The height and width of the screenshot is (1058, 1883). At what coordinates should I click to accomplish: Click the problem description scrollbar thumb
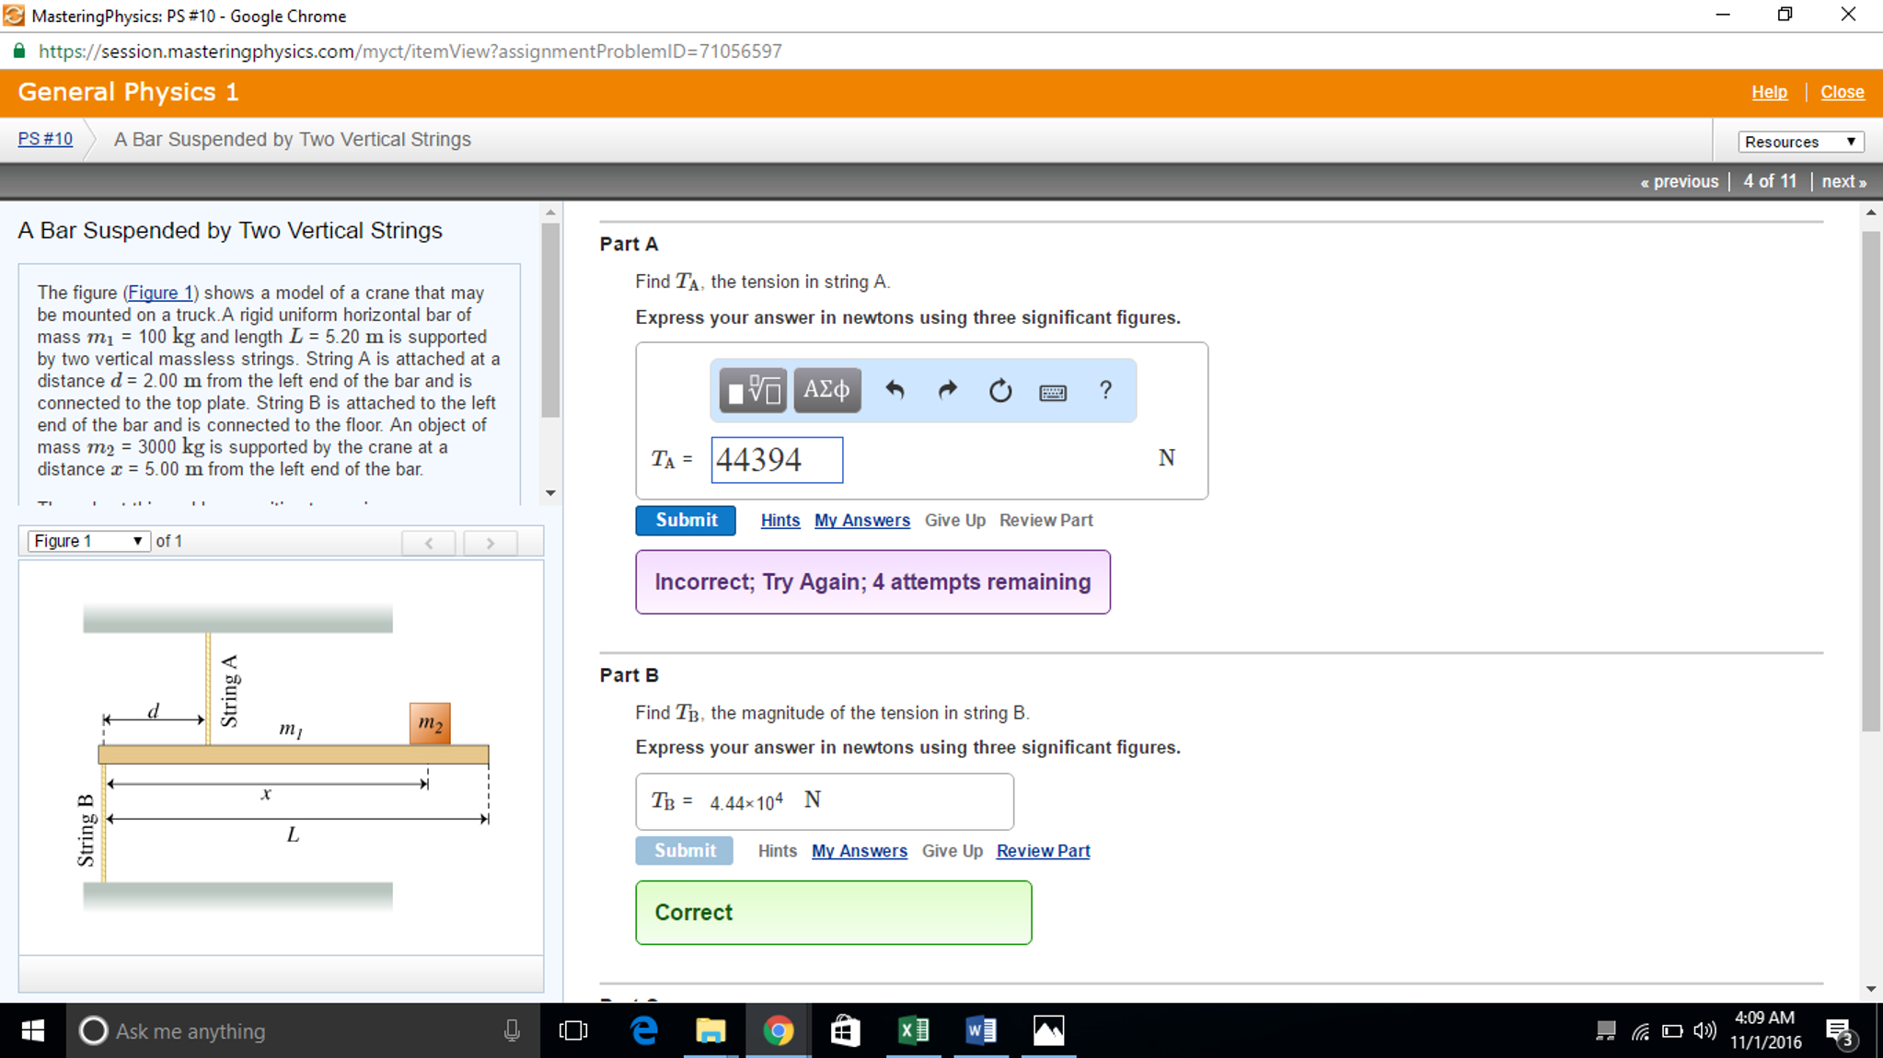point(550,320)
